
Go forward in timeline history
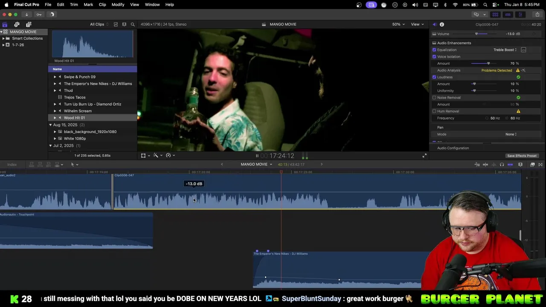(322, 165)
